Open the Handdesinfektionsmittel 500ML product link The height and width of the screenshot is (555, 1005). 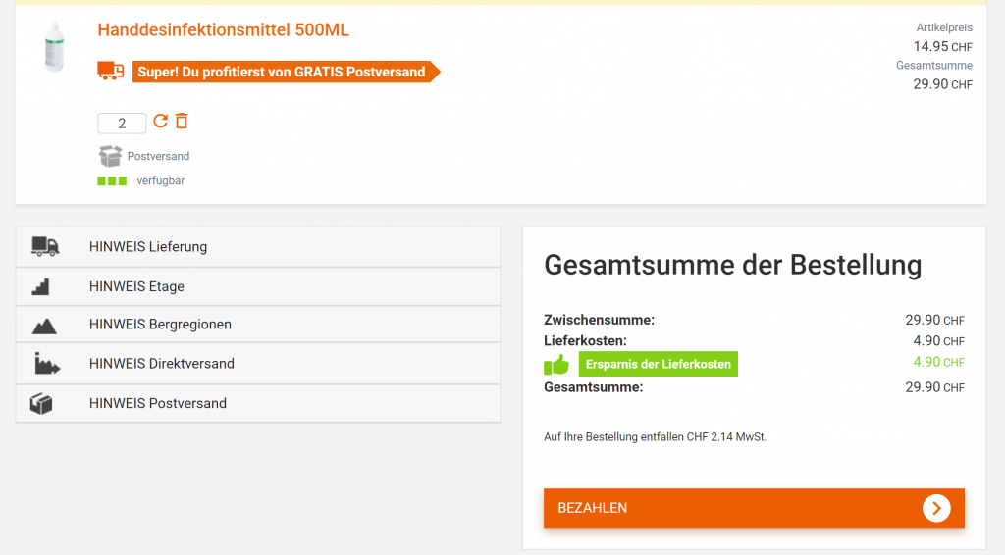[x=223, y=30]
